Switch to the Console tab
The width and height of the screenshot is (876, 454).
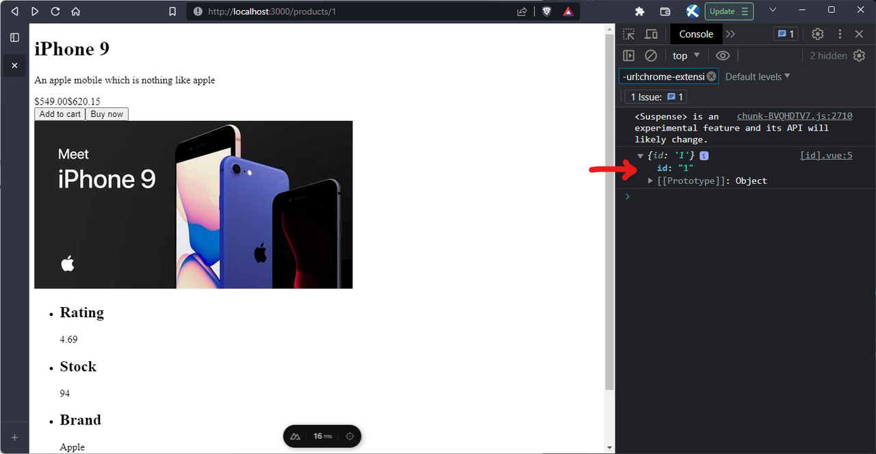click(x=696, y=34)
